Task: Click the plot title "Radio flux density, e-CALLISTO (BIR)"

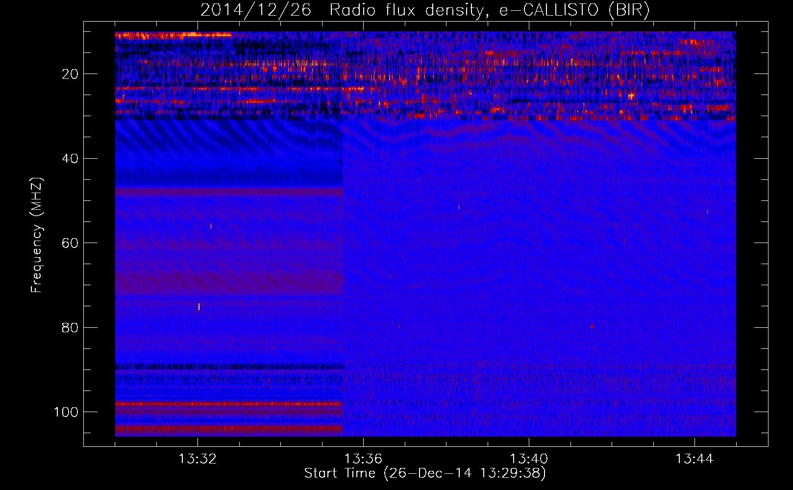Action: click(x=489, y=10)
